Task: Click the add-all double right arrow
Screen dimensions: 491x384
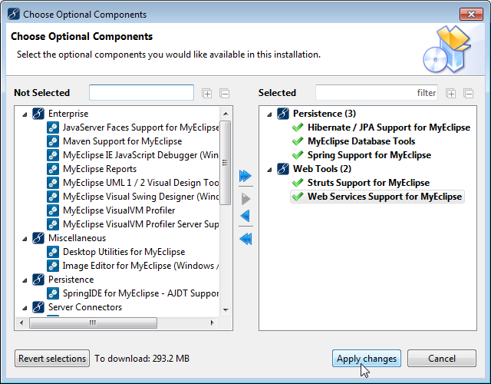Action: click(245, 177)
